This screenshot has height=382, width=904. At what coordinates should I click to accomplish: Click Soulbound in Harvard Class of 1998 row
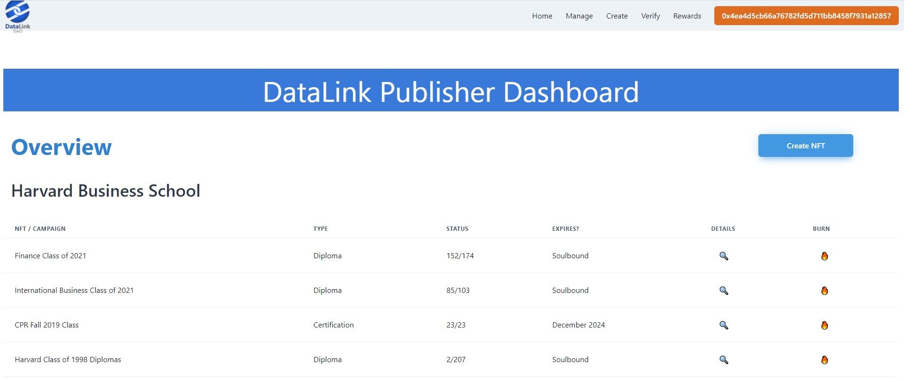pos(570,360)
